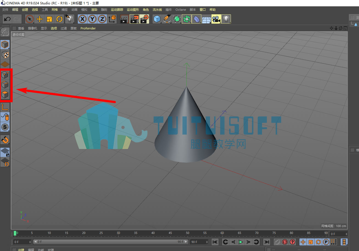Image resolution: width=359 pixels, height=251 pixels.
Task: Click the Undo arrow icon
Action: pos(7,19)
